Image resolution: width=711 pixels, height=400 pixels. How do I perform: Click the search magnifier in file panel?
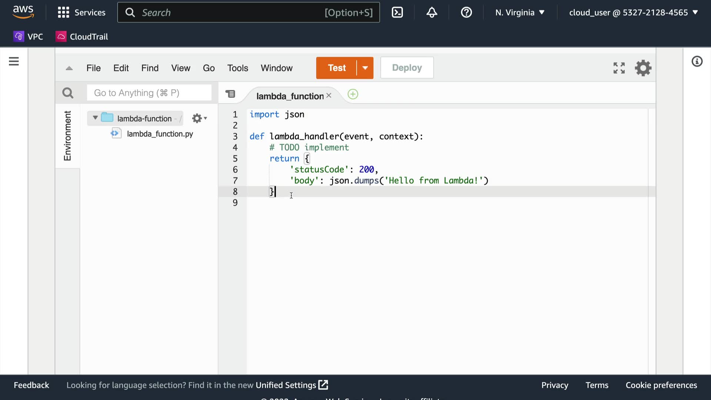point(68,93)
